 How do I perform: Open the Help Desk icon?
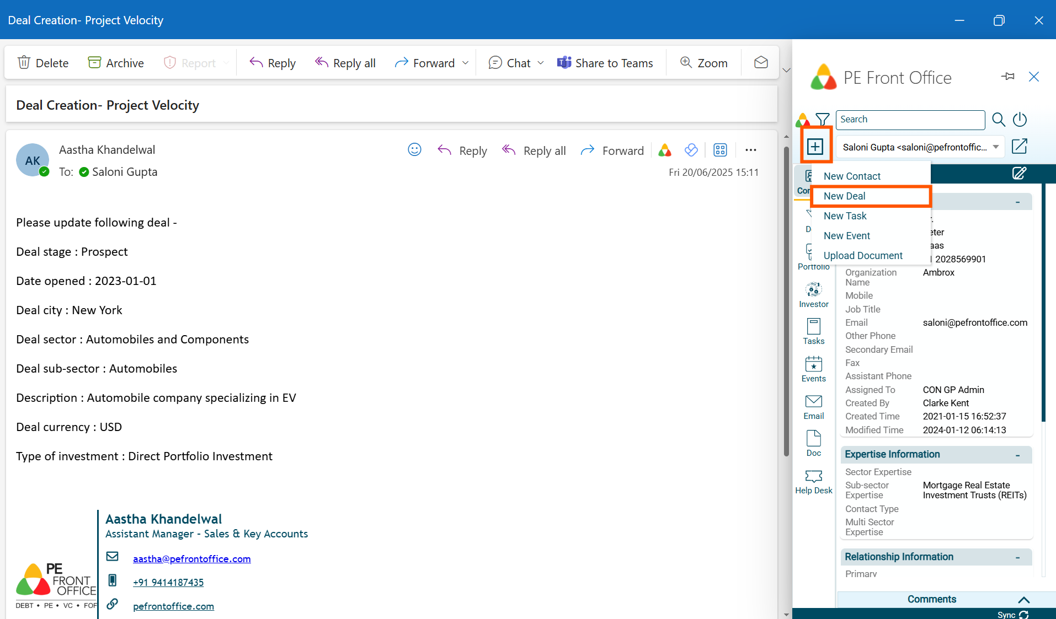click(x=813, y=481)
